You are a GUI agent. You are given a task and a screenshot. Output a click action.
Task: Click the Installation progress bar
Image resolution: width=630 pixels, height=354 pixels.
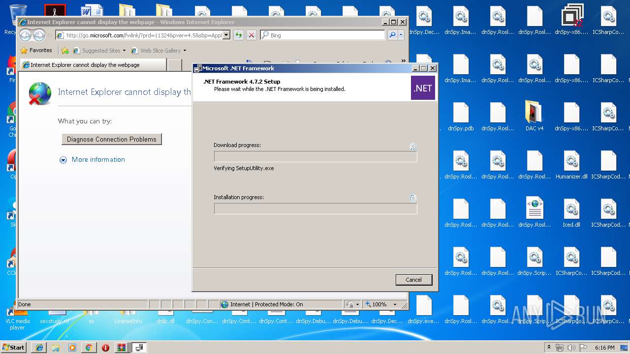[315, 208]
